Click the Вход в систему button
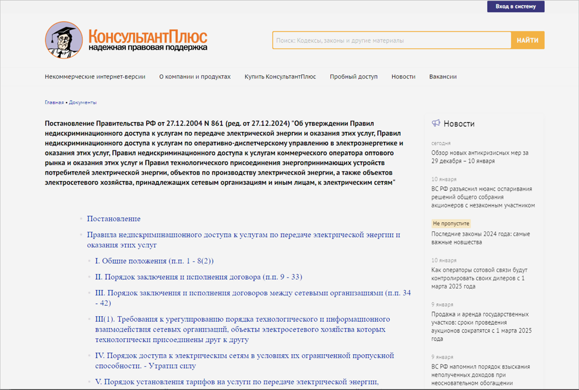579x390 pixels. [x=515, y=7]
